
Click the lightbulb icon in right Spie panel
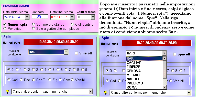pyautogui.click(x=106, y=92)
